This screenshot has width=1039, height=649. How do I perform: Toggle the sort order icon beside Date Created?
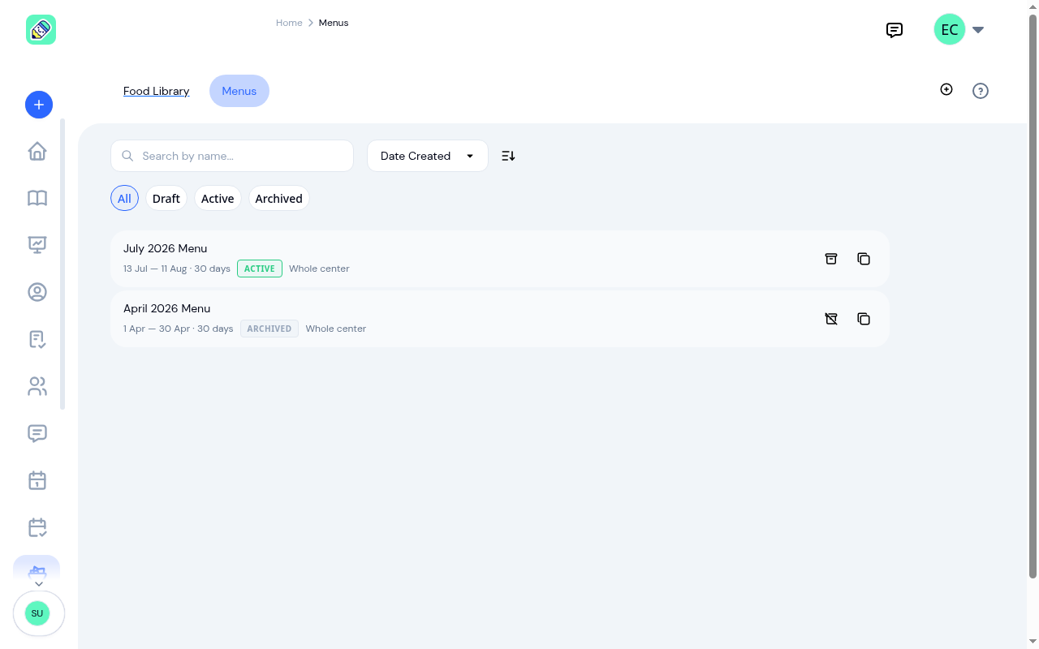(508, 156)
